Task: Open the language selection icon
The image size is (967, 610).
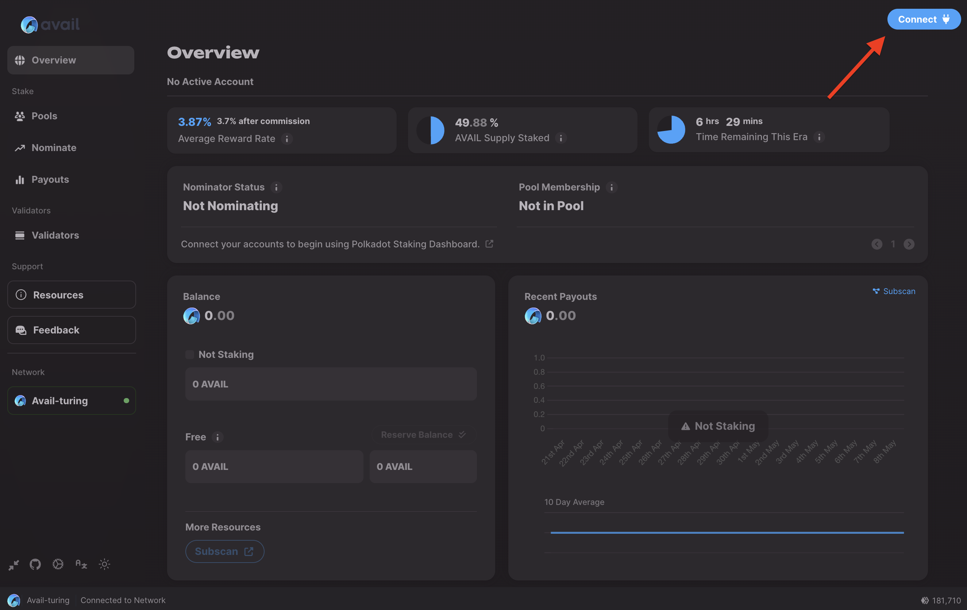Action: coord(81,564)
